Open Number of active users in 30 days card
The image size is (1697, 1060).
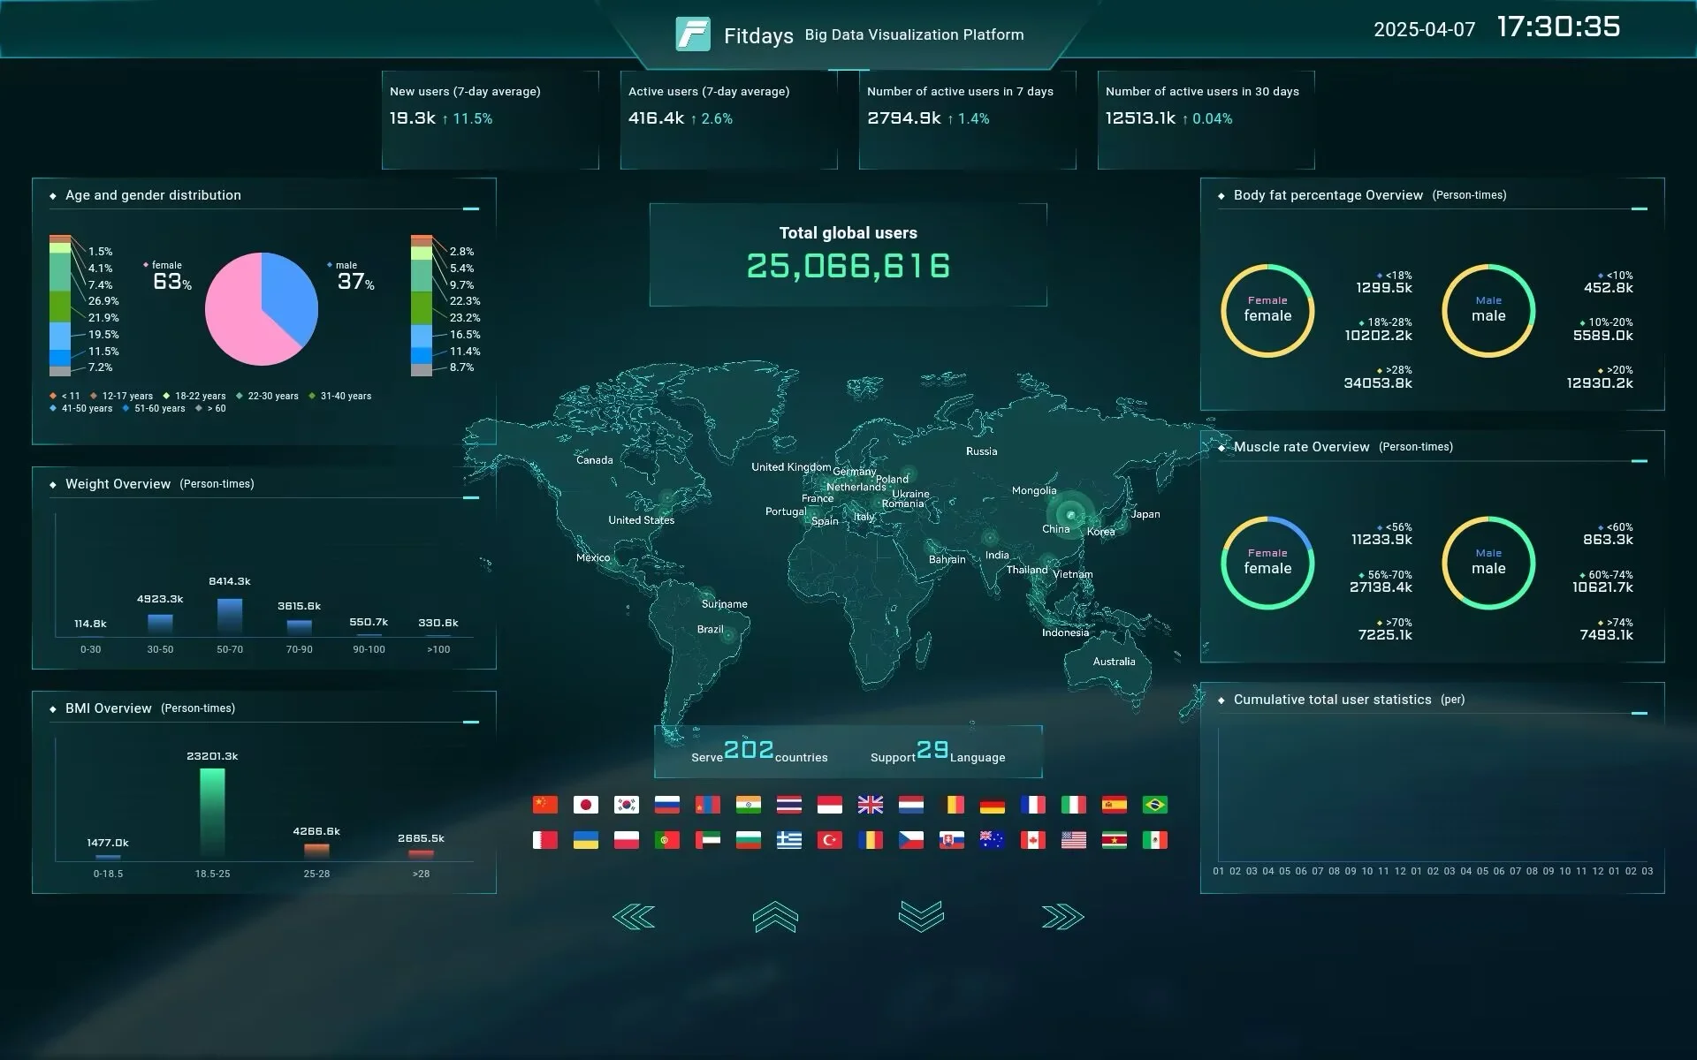[1206, 119]
